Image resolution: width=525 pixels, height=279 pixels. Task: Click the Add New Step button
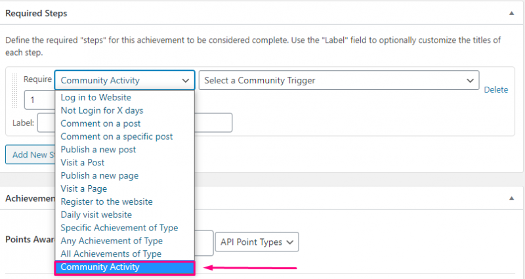[x=30, y=154]
